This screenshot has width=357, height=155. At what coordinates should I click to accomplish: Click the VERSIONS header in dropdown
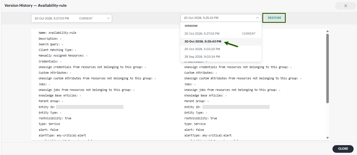point(191,26)
